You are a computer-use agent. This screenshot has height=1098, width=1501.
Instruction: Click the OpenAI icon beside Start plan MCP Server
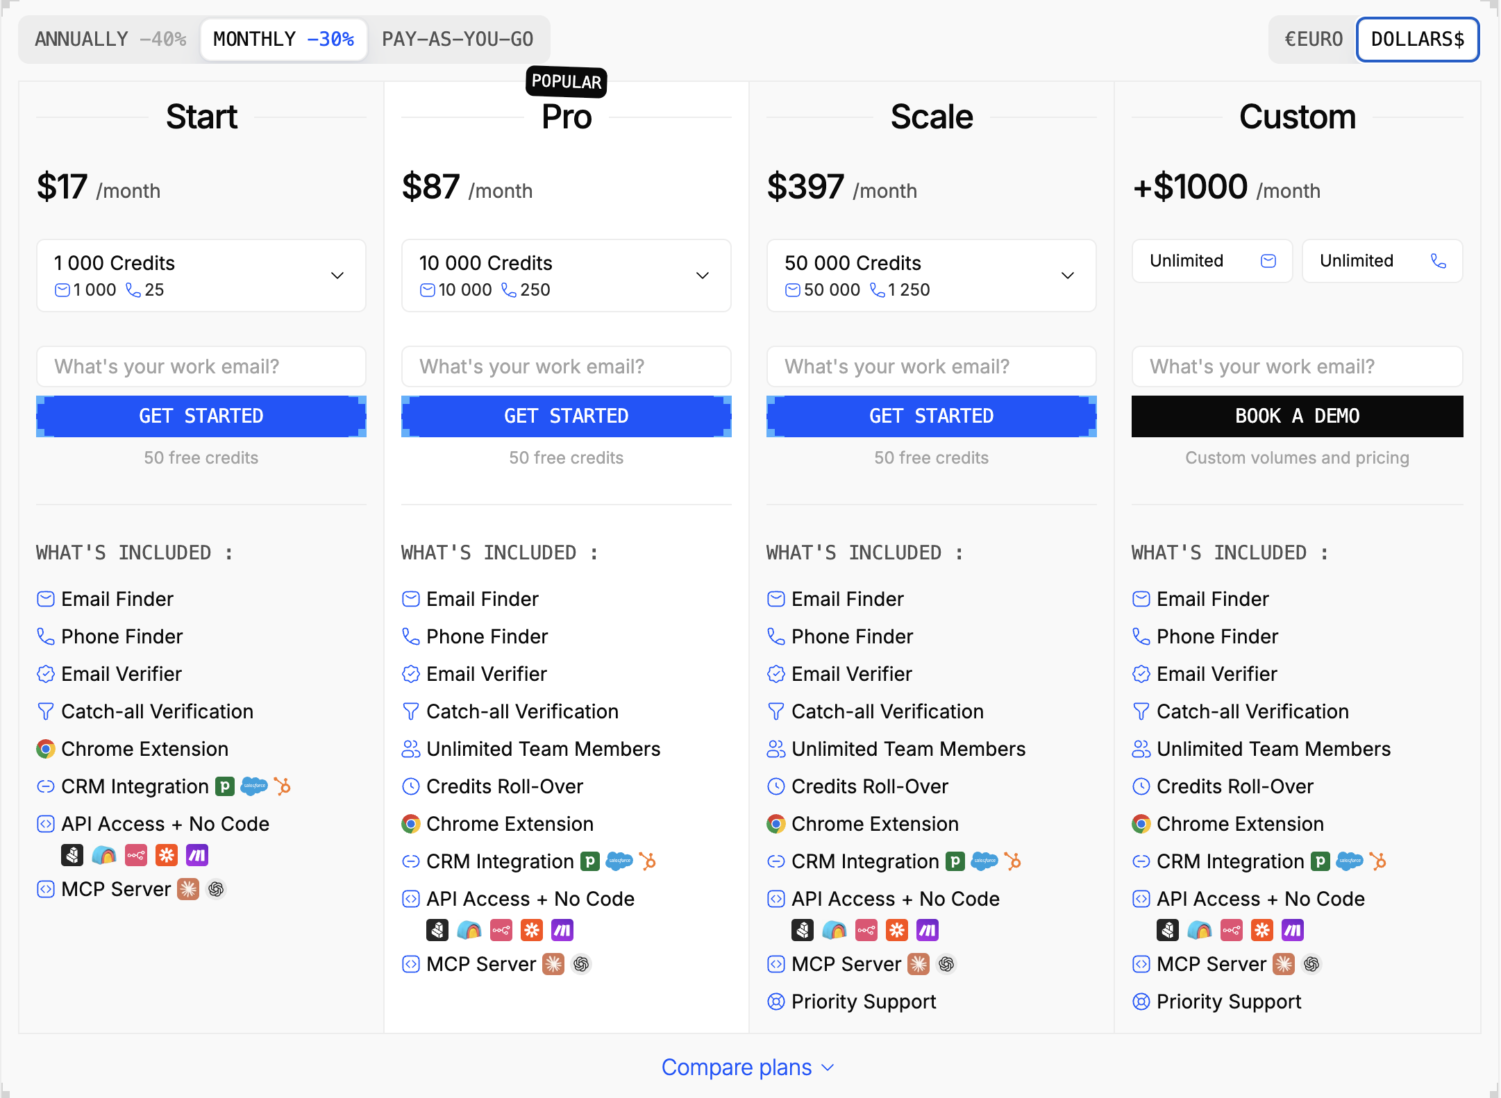pos(216,889)
